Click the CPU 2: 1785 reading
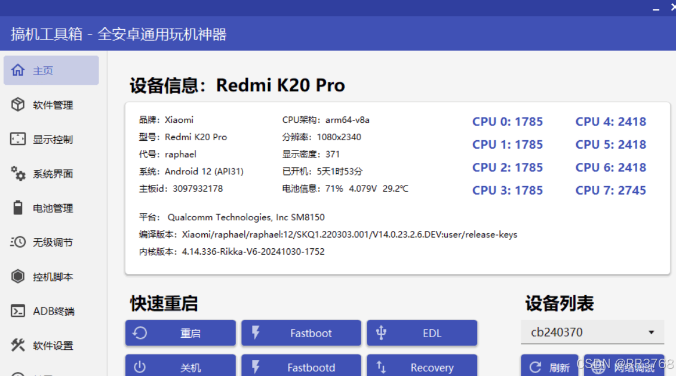Image resolution: width=676 pixels, height=376 pixels. pyautogui.click(x=508, y=168)
